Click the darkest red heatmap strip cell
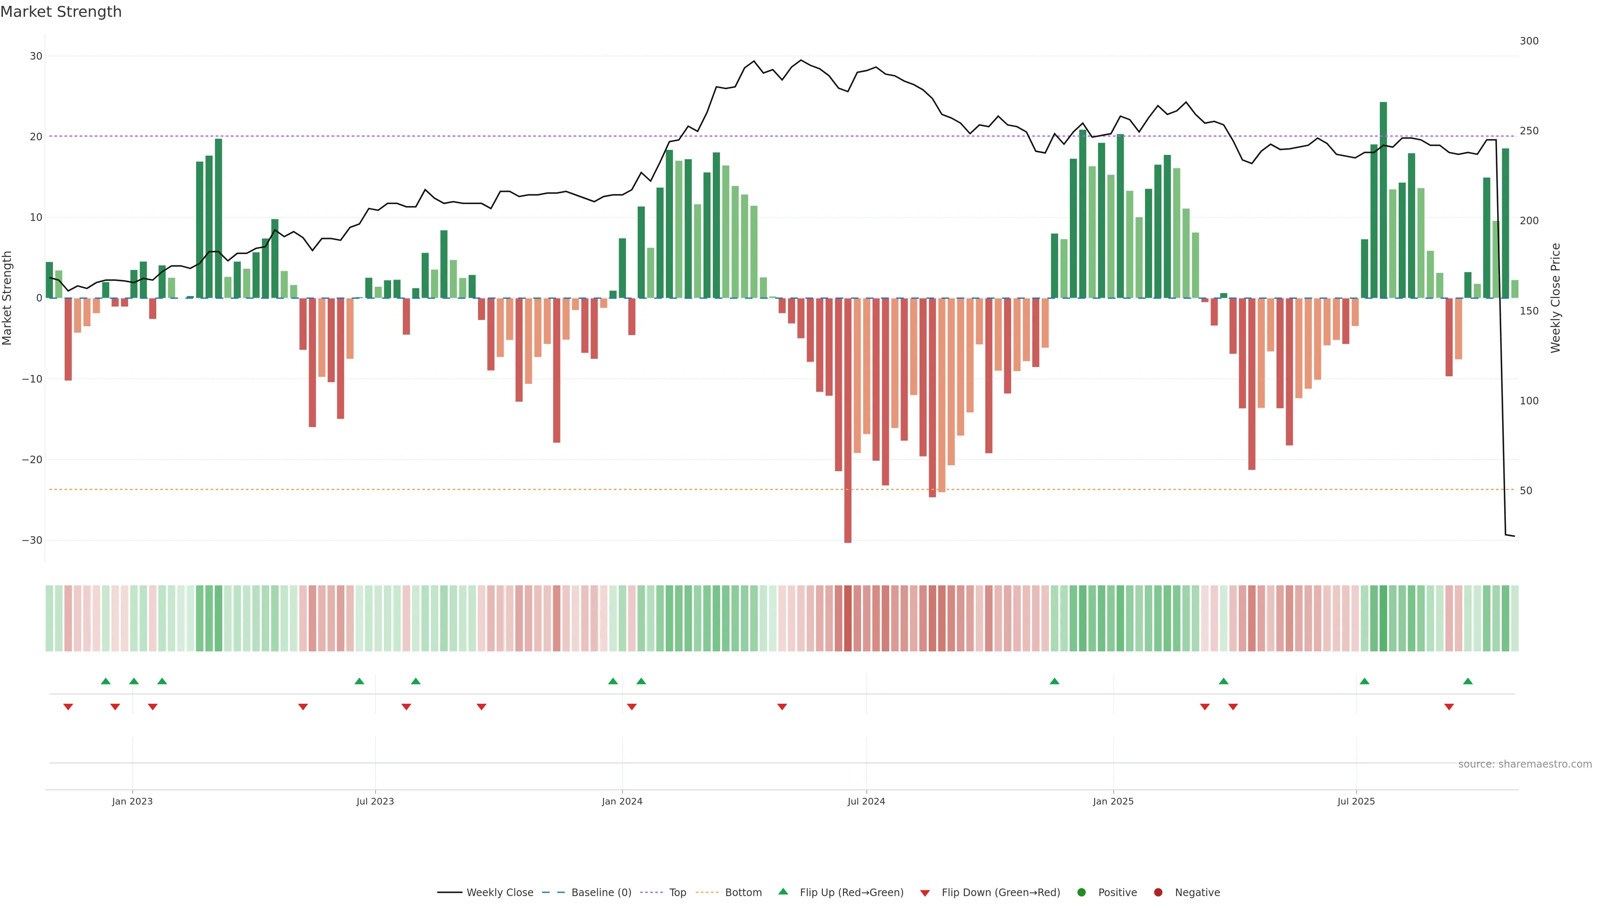This screenshot has height=907, width=1613. coord(848,619)
